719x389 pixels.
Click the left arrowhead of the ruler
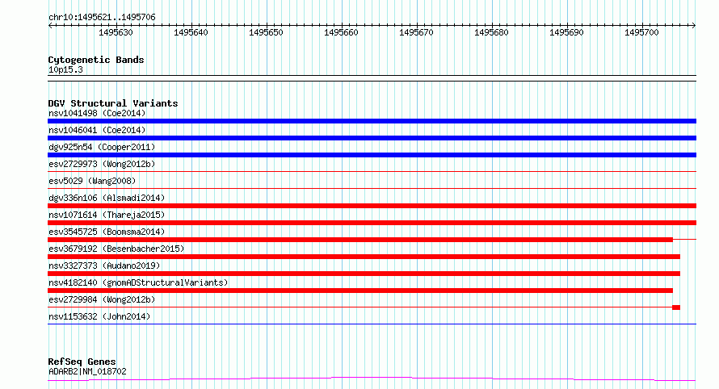pos(50,26)
